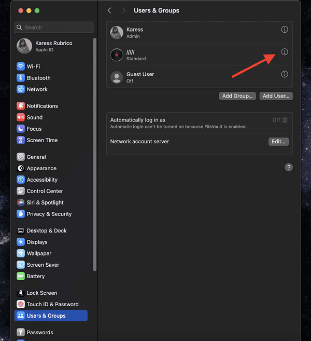The image size is (311, 341).
Task: Open Wi-Fi settings in sidebar
Action: coord(33,66)
